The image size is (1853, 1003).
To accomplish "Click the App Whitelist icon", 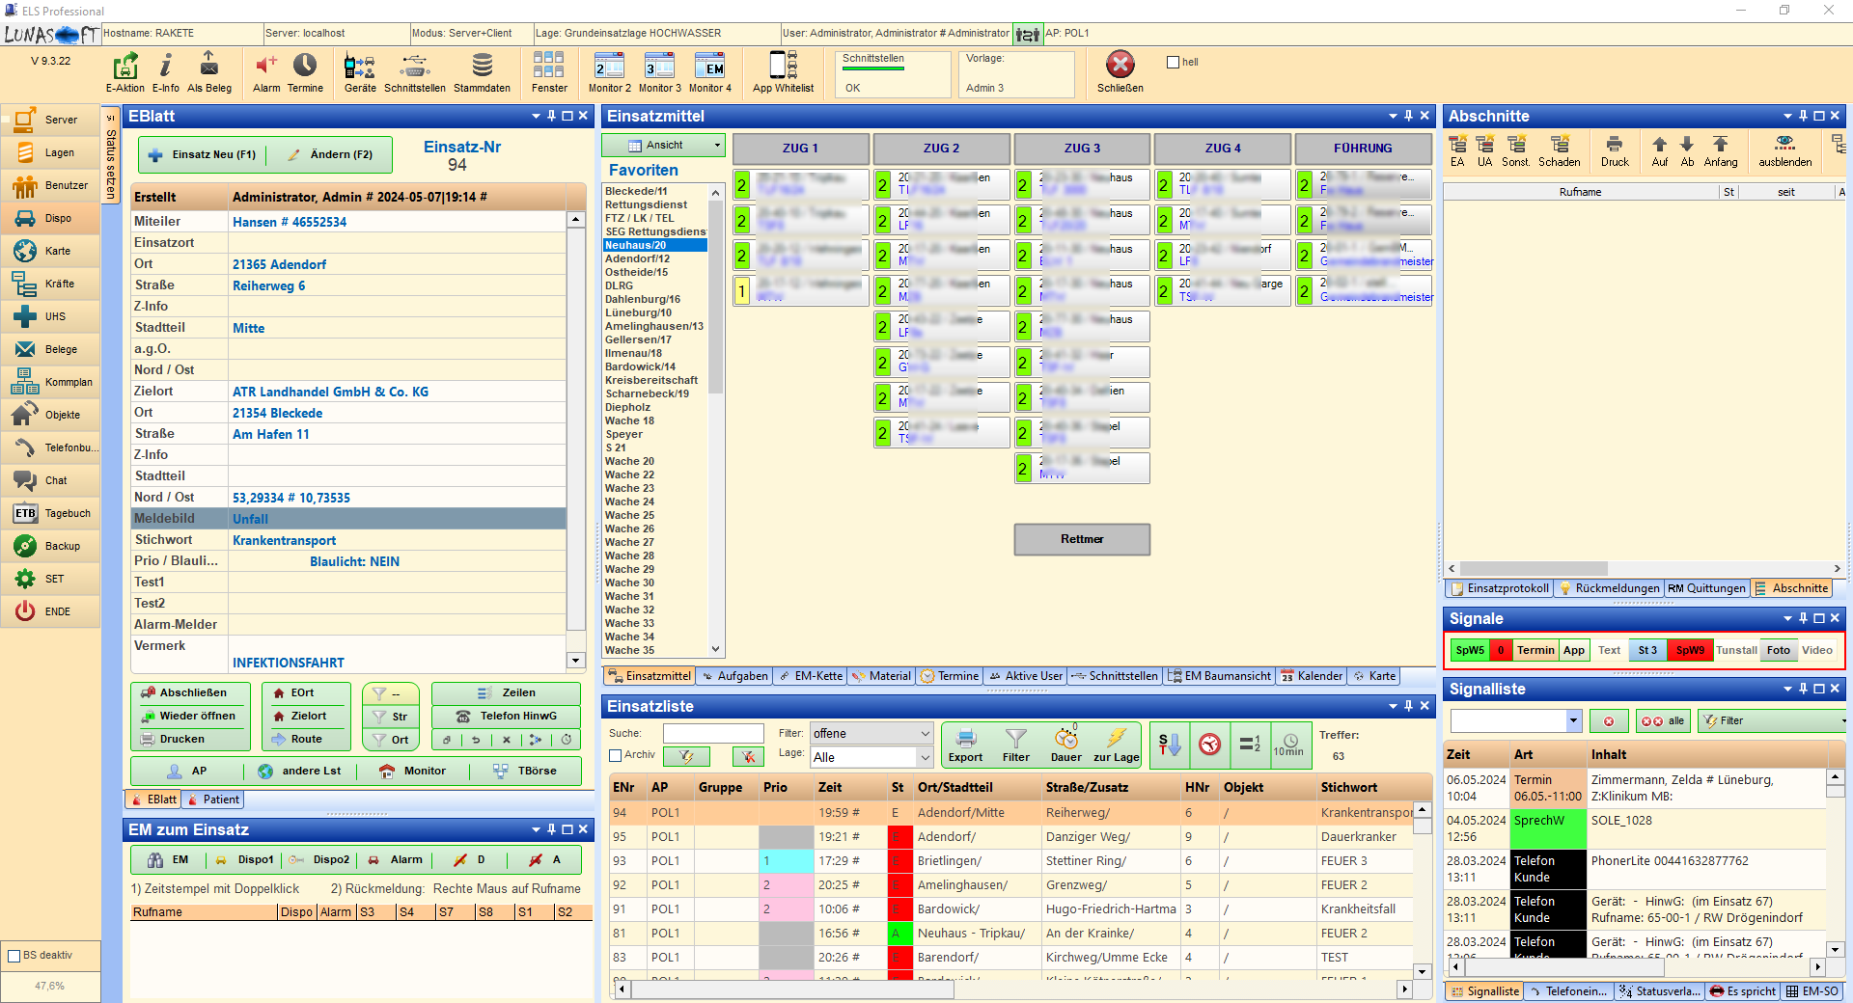I will point(783,68).
